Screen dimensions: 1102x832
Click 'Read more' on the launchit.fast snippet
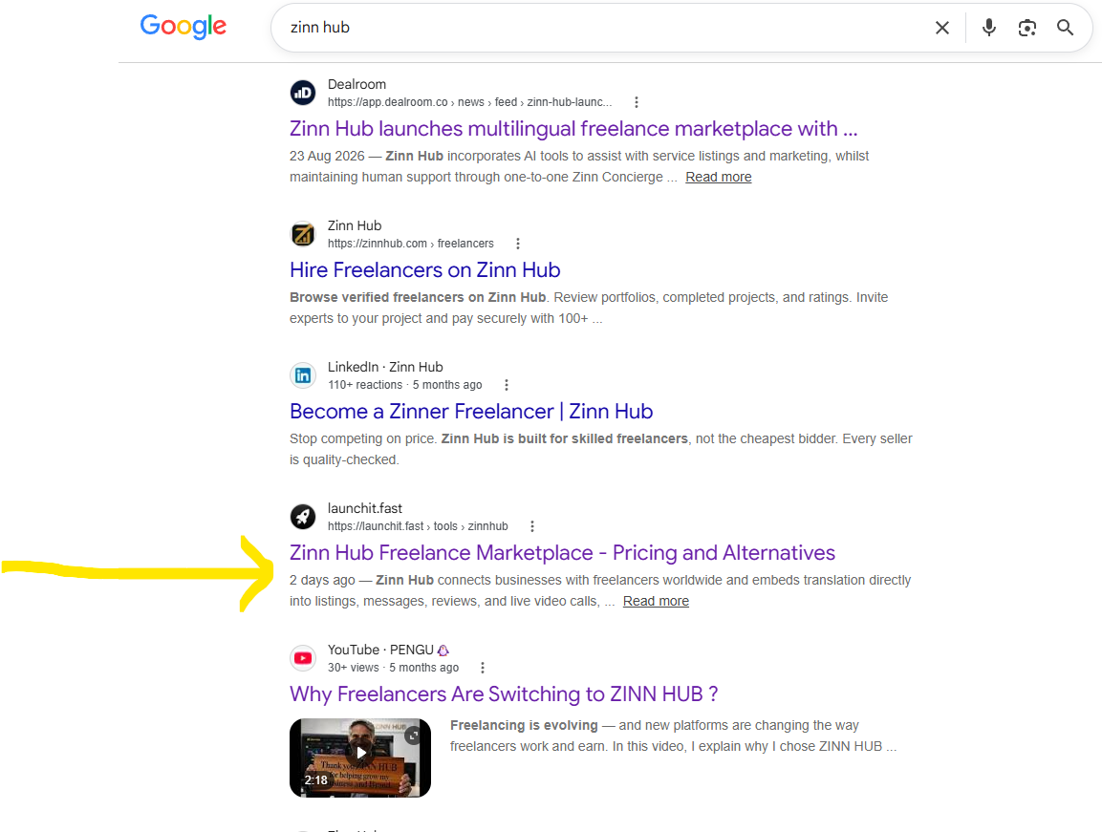pyautogui.click(x=656, y=602)
